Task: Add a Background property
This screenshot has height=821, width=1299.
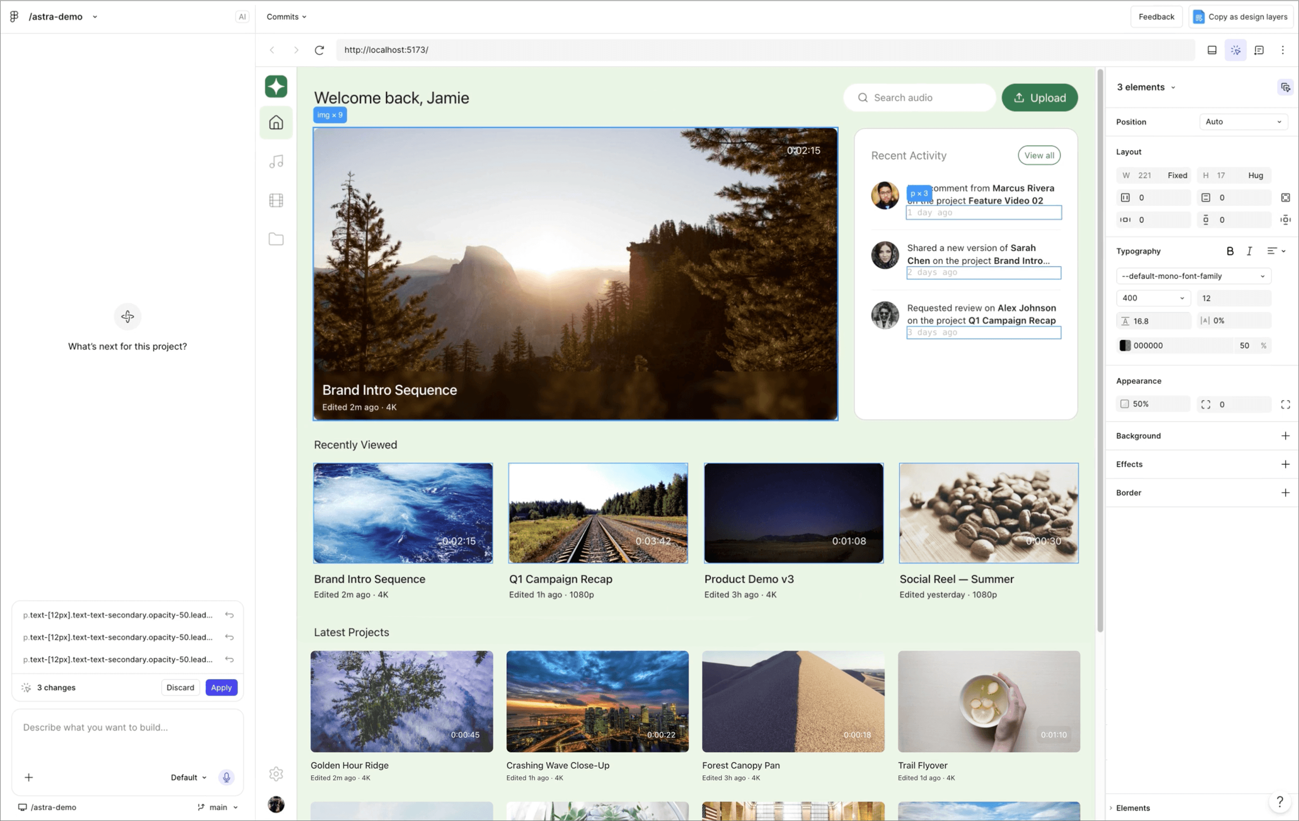Action: [x=1285, y=436]
